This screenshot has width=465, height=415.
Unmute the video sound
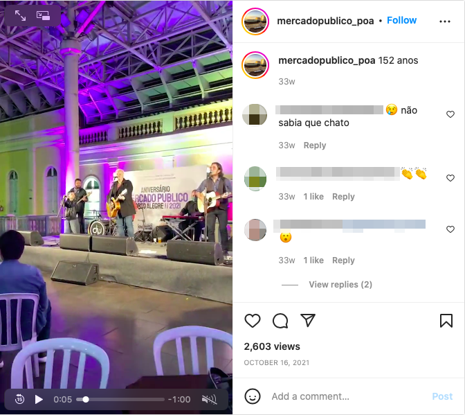(210, 400)
